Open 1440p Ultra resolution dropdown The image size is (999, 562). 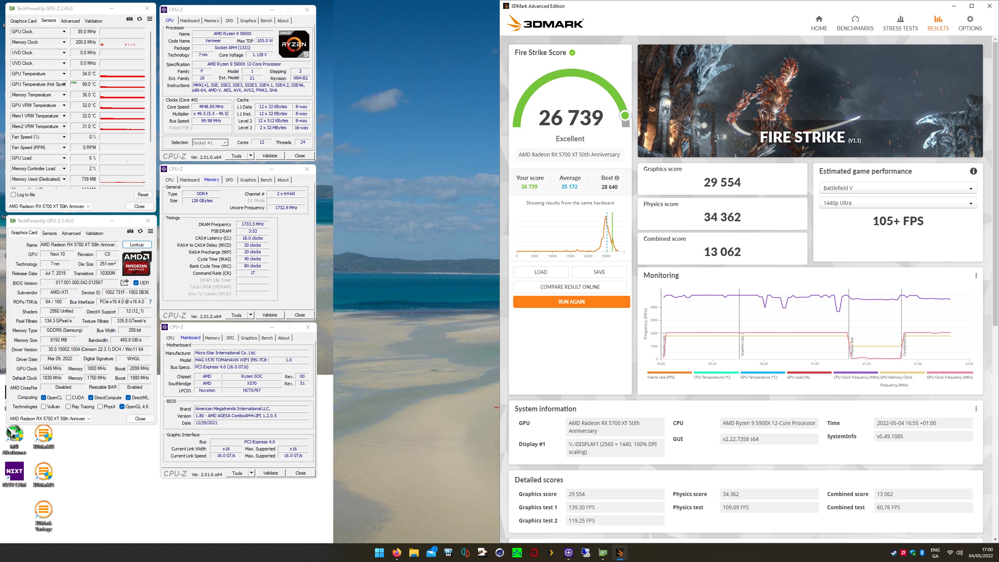[898, 203]
